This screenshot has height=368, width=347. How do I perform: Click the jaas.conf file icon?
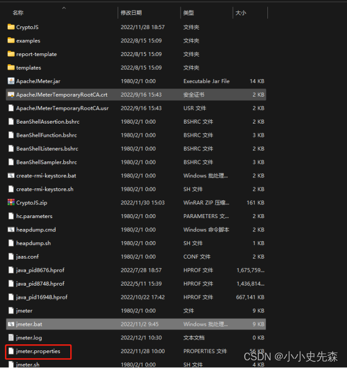pos(11,257)
